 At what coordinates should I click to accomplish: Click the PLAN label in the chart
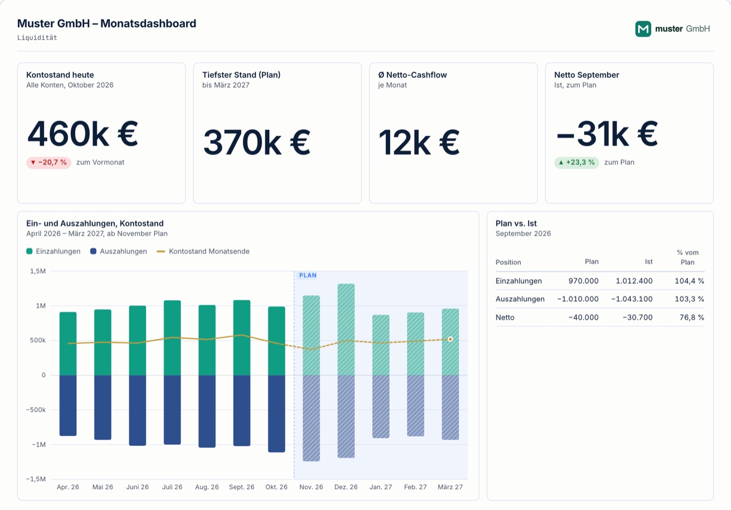coord(308,276)
